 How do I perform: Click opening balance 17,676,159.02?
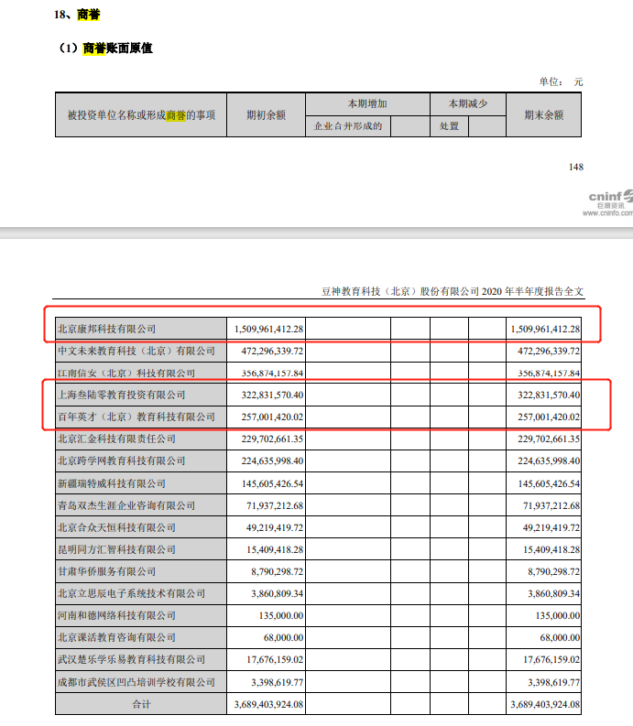(x=275, y=659)
